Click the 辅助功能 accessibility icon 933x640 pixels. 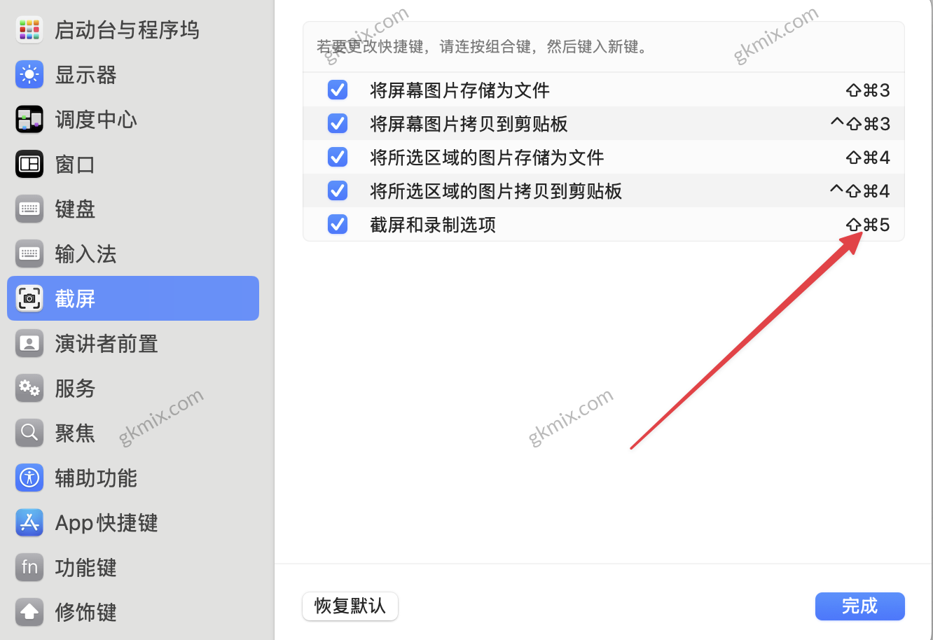click(x=29, y=478)
